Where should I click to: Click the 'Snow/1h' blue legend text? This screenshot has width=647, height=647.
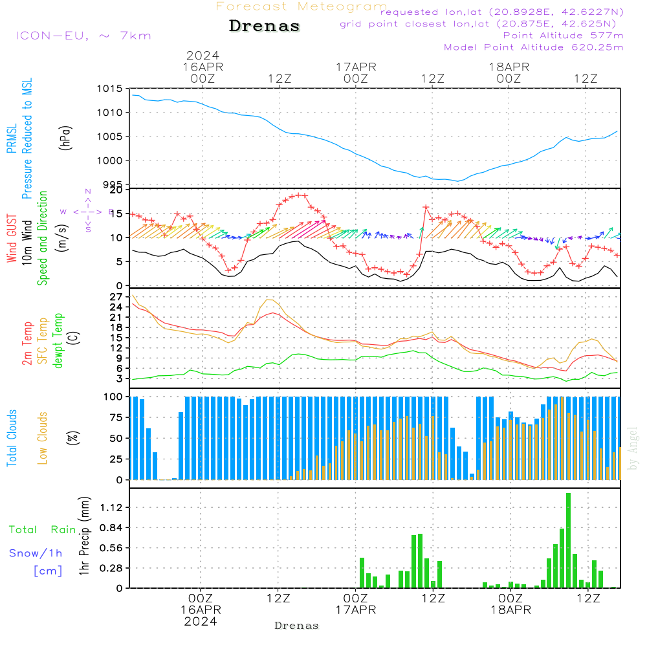coord(36,553)
